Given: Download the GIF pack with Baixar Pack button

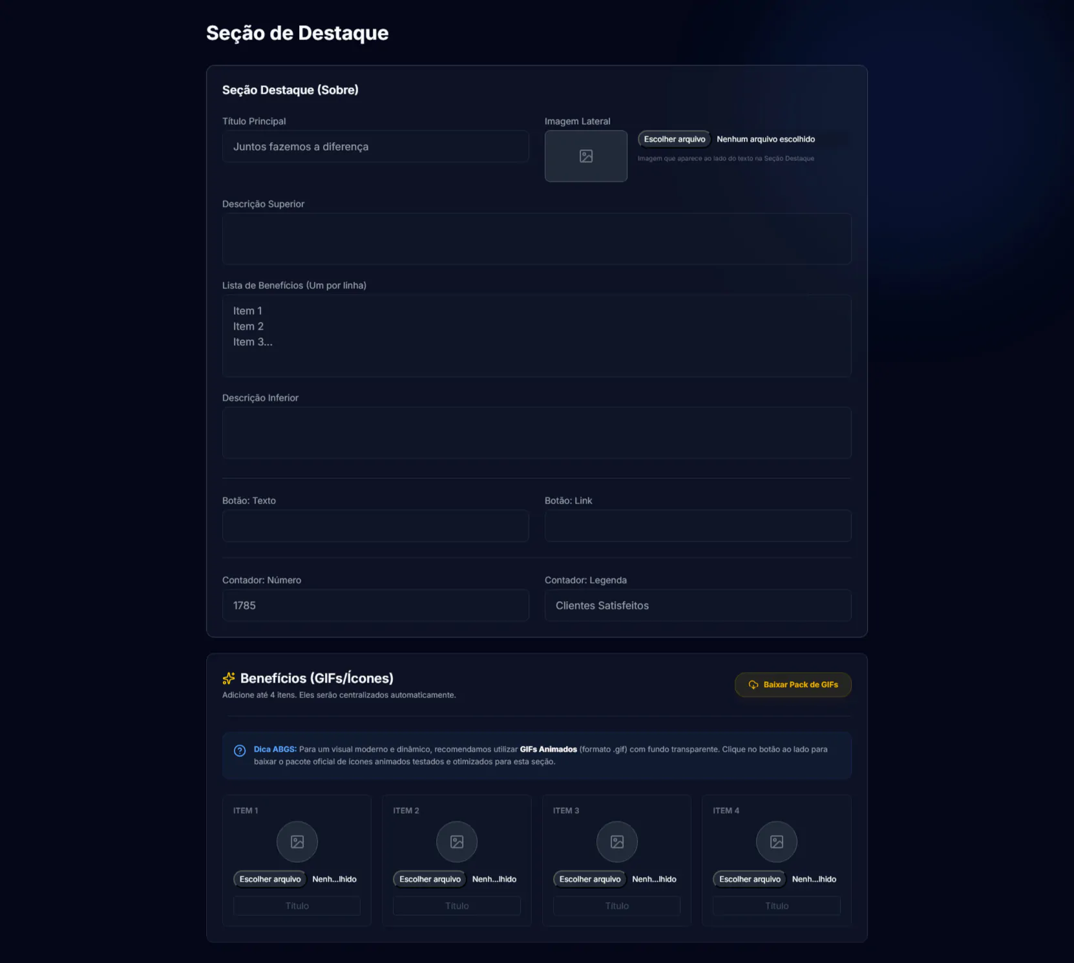Looking at the screenshot, I should [x=793, y=684].
